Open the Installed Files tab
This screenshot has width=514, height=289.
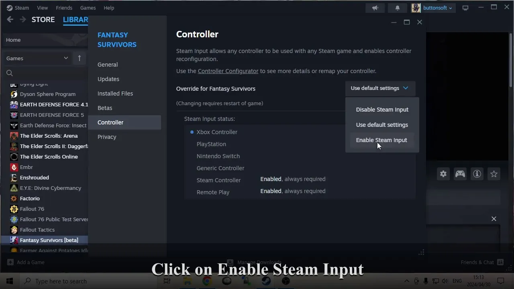124,94
